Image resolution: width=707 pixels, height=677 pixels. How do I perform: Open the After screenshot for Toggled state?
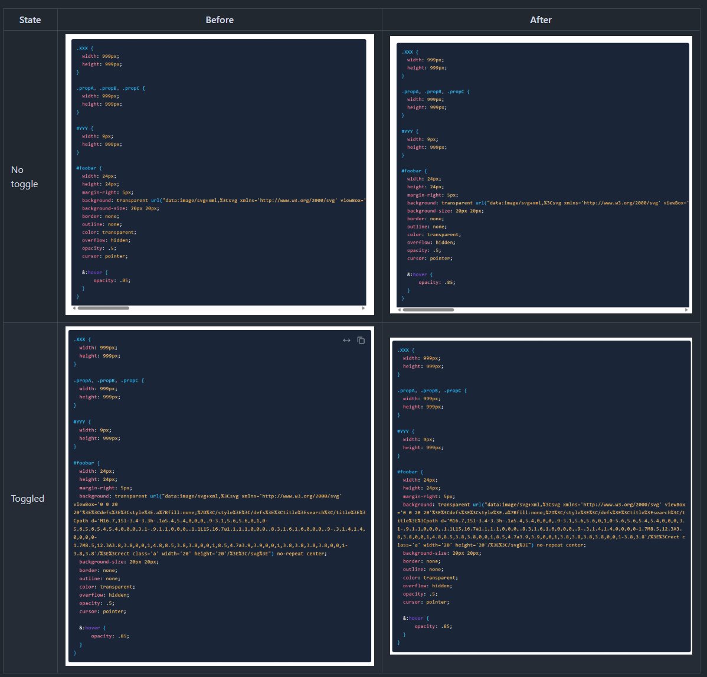tap(541, 496)
